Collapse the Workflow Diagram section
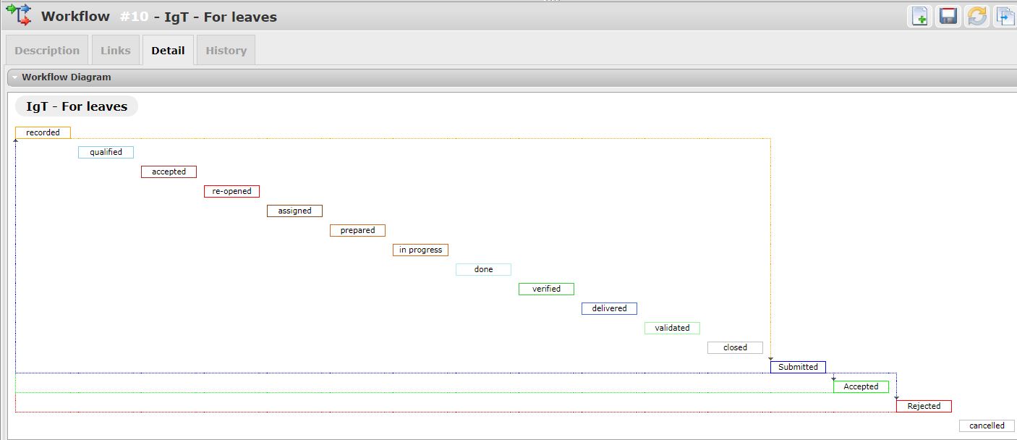The width and height of the screenshot is (1017, 440). tap(14, 77)
